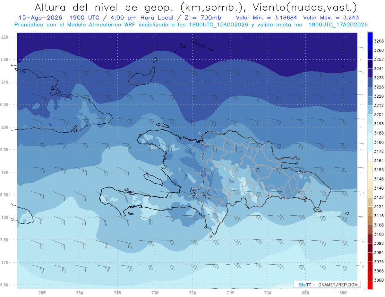Screen dimensions: 385x297
Task: Select the bright blue swatch above 3268
Action: (370, 37)
